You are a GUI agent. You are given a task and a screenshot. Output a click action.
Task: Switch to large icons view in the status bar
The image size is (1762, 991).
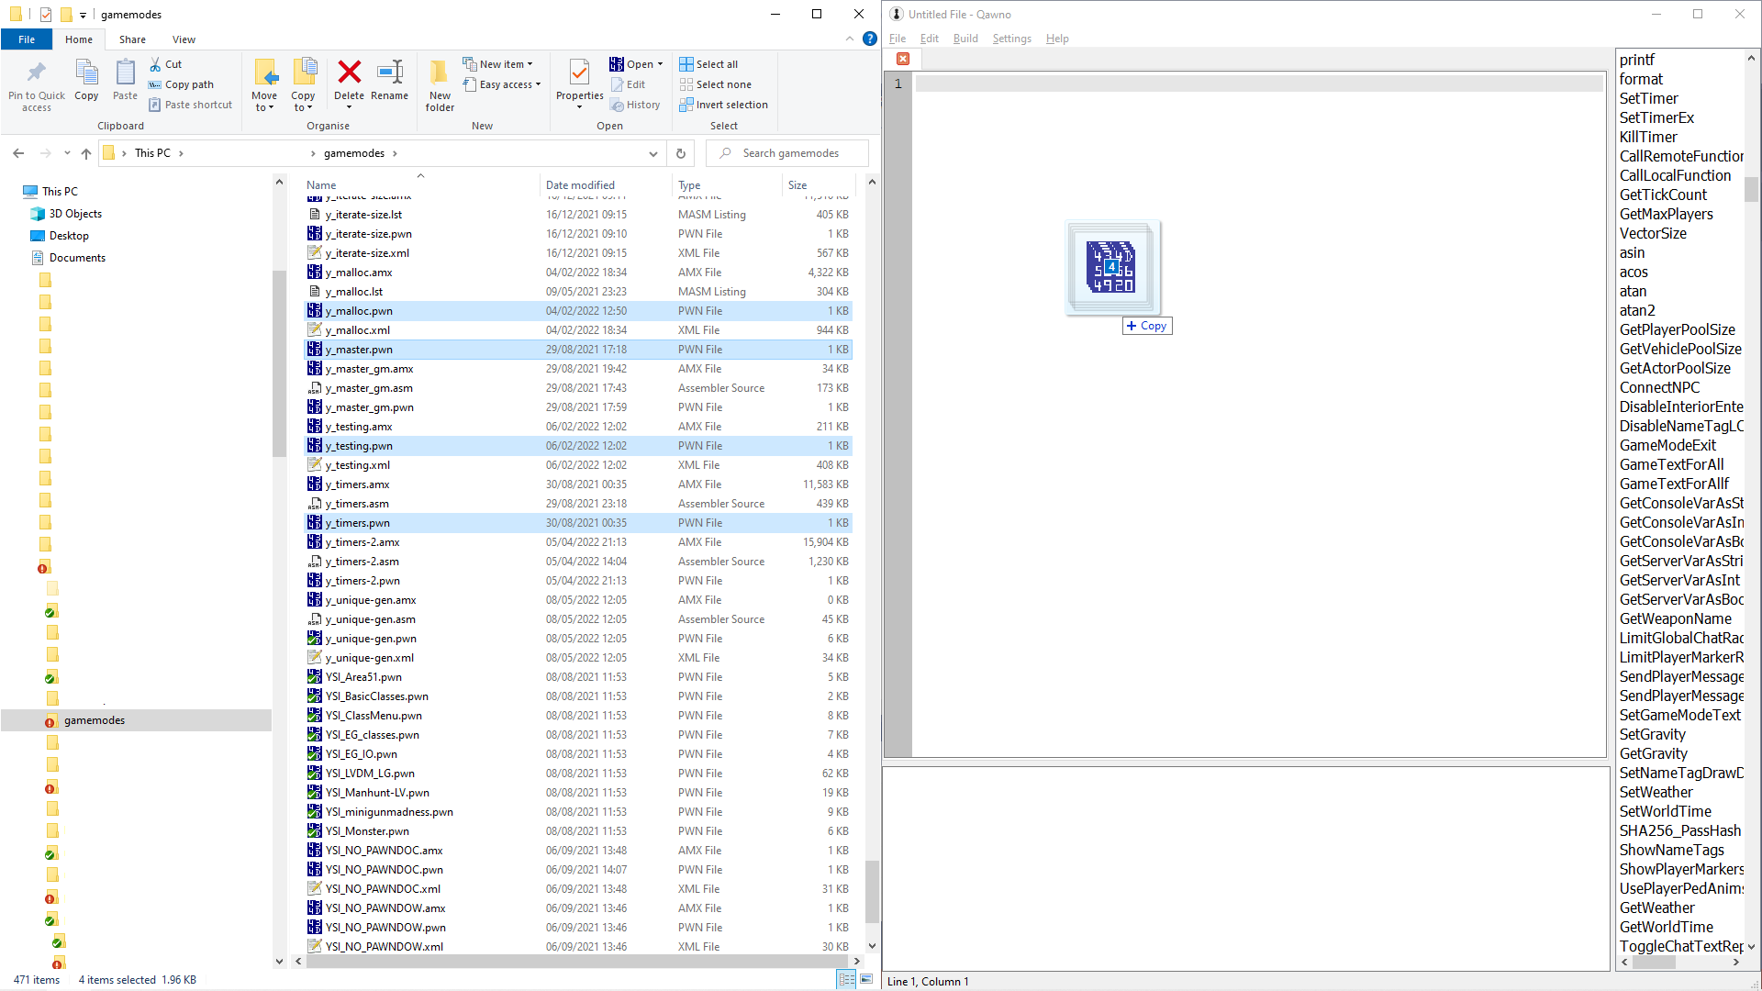[x=866, y=979]
